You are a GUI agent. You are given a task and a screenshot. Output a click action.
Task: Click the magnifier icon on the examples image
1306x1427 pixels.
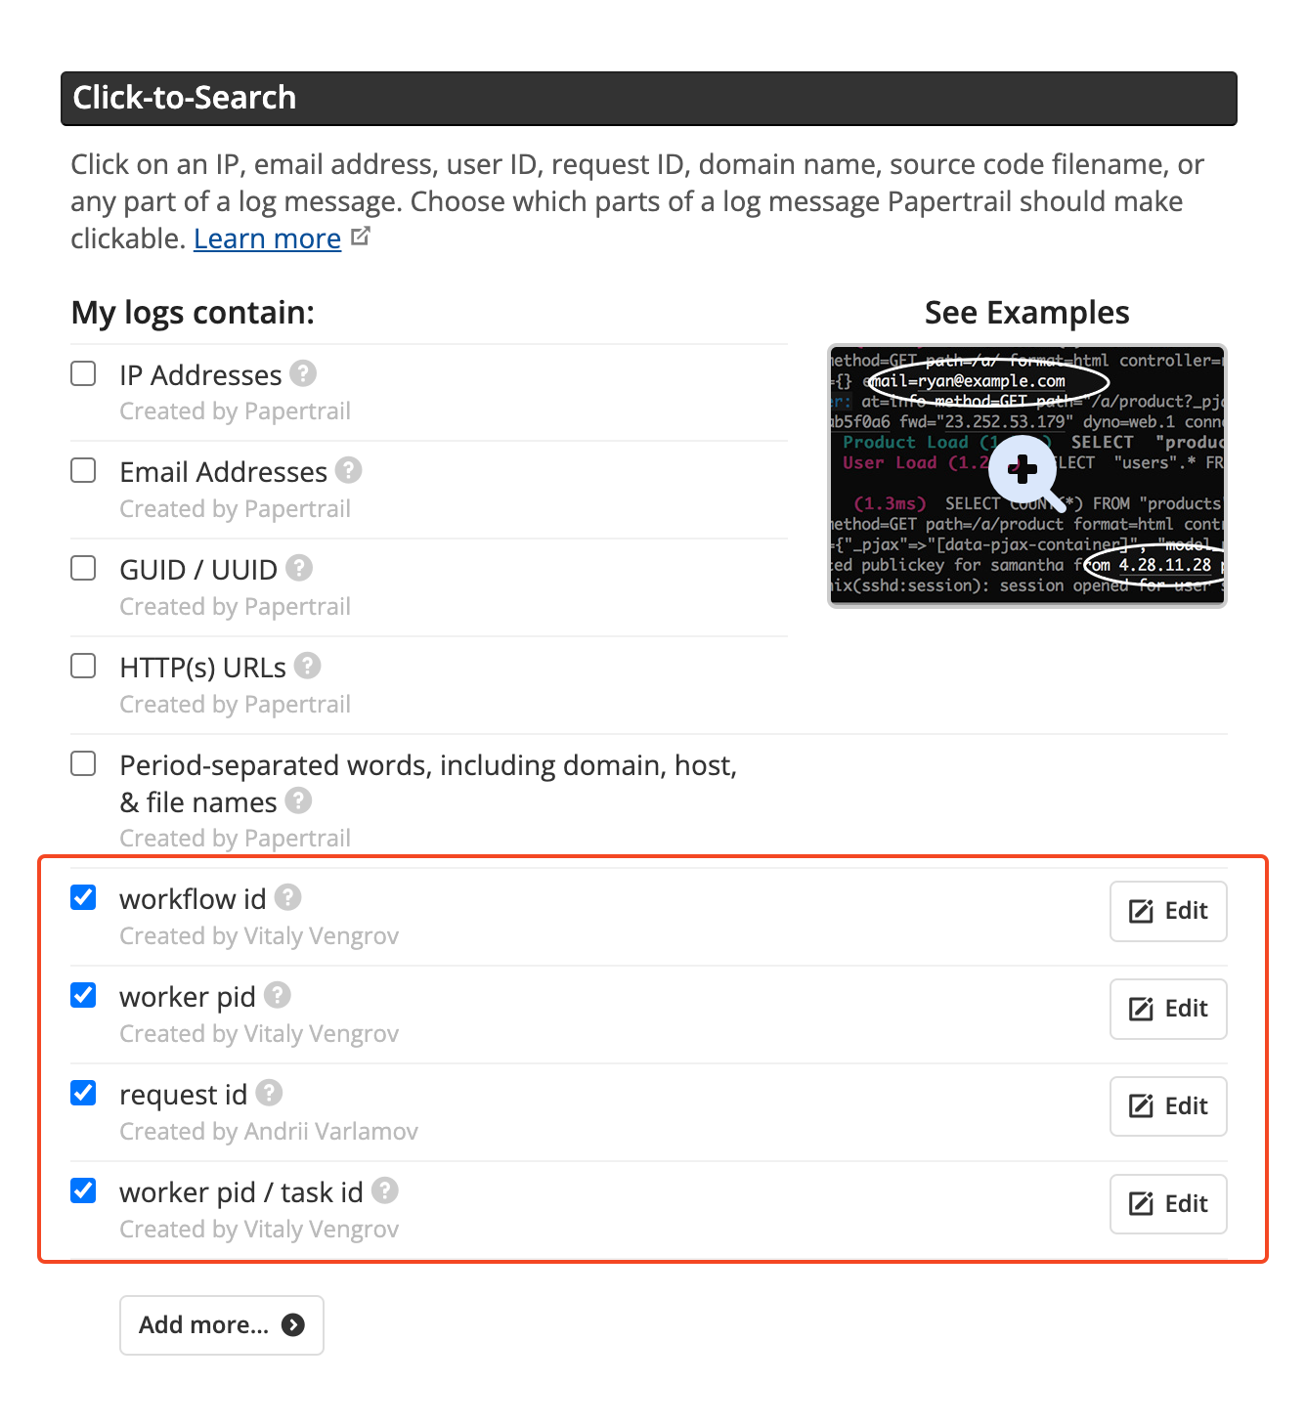coord(1024,471)
